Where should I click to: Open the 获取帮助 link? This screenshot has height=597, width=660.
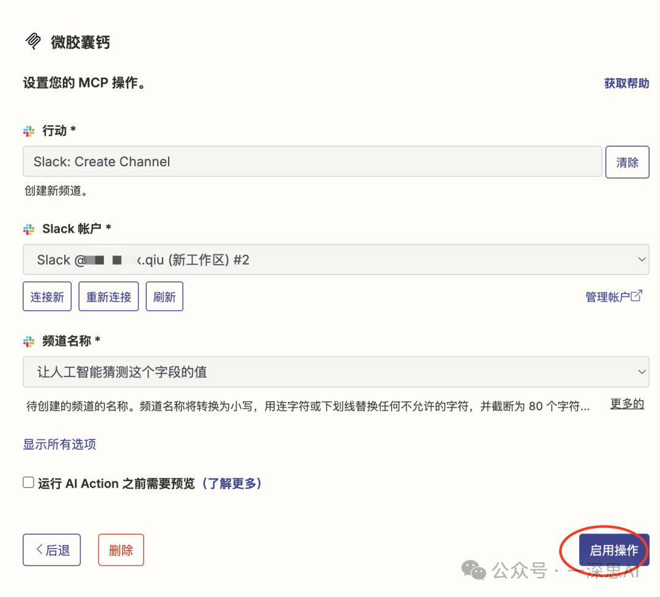pyautogui.click(x=626, y=83)
